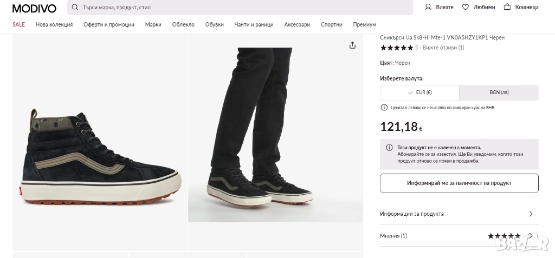Open the Вижте отзиви (1) link

pos(443,48)
